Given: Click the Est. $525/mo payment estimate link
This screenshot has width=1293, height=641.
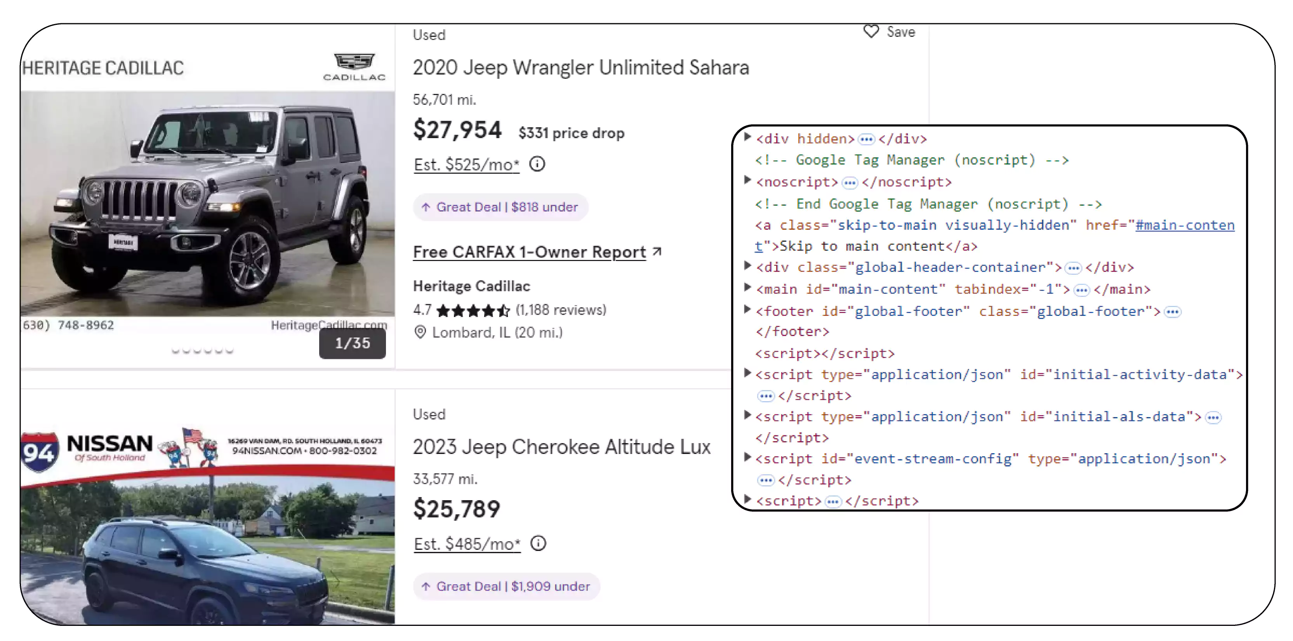Looking at the screenshot, I should click(x=466, y=165).
